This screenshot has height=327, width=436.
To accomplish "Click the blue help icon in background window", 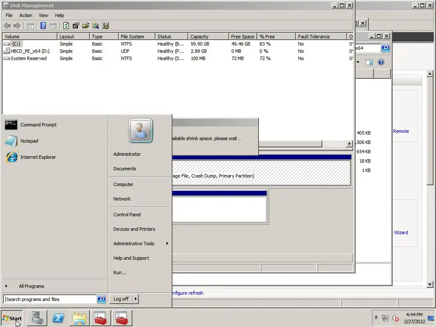I will pos(381,62).
